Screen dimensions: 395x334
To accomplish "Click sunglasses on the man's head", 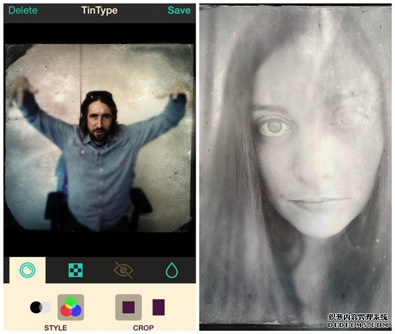I will tap(98, 95).
